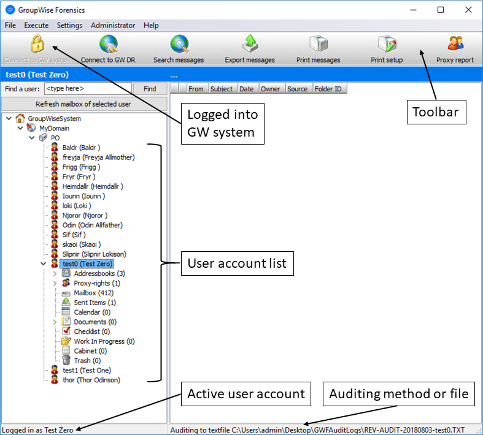The image size is (483, 435).
Task: Click Work In Progress folder icon
Action: tap(66, 341)
